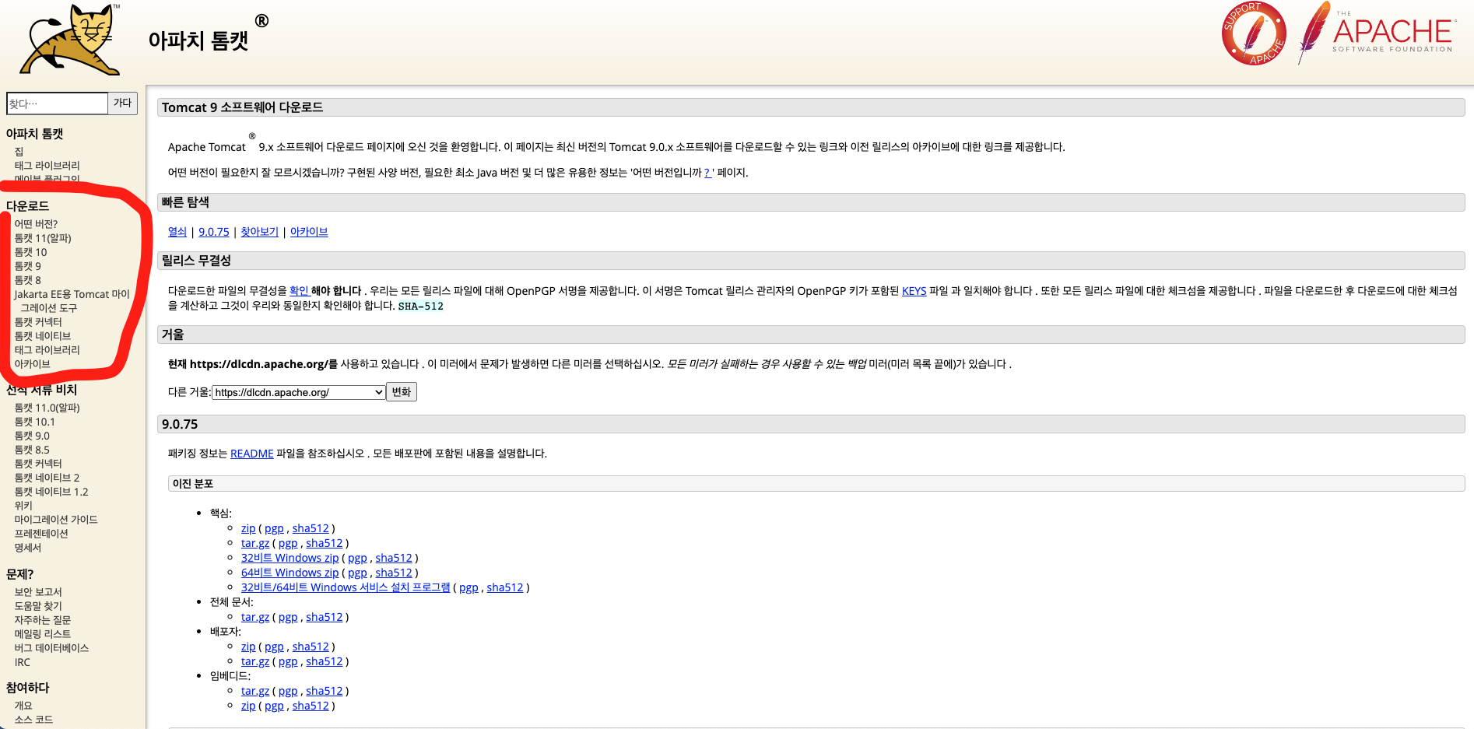Open 톰캣 네이티브 download link
This screenshot has width=1474, height=729.
(43, 336)
